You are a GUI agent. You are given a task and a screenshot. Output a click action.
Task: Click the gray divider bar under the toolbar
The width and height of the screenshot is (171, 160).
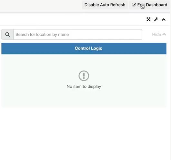click(x=85, y=13)
